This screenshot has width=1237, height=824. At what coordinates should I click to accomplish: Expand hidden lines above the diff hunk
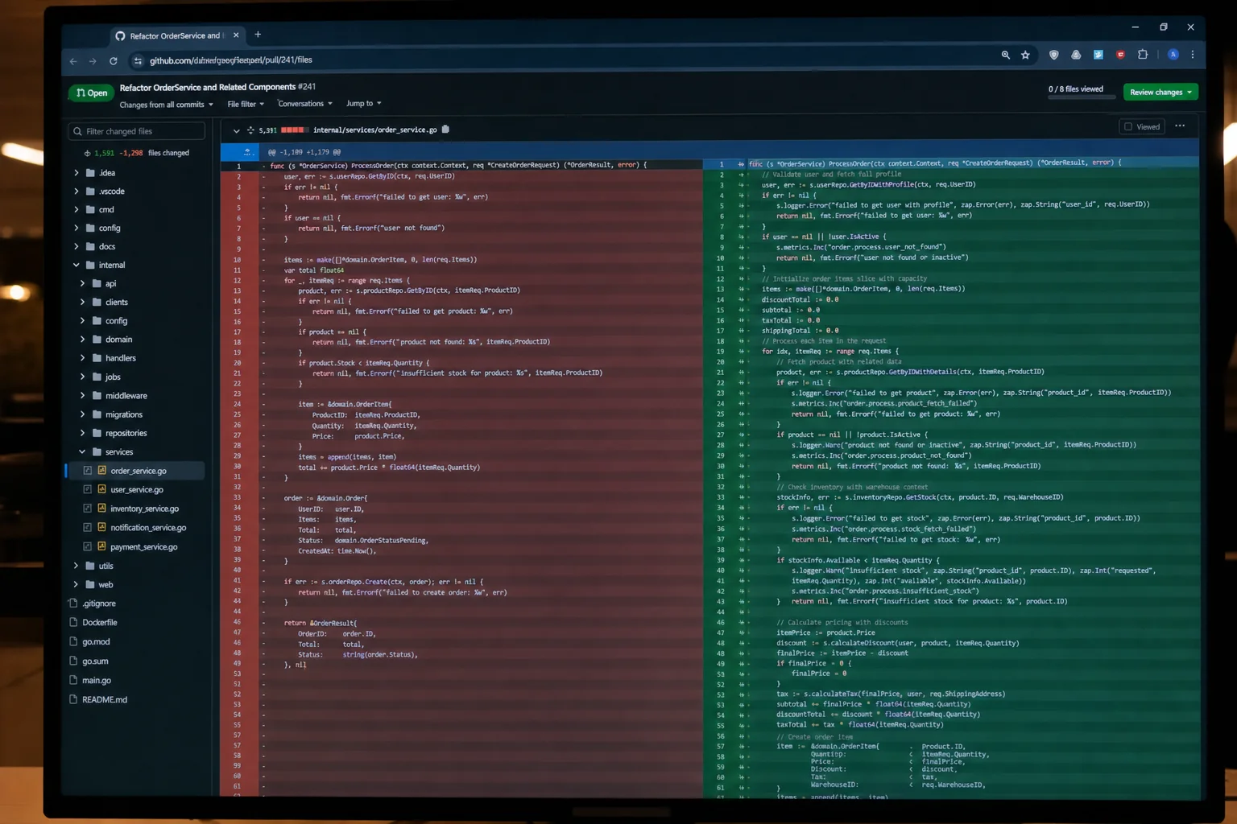point(247,152)
